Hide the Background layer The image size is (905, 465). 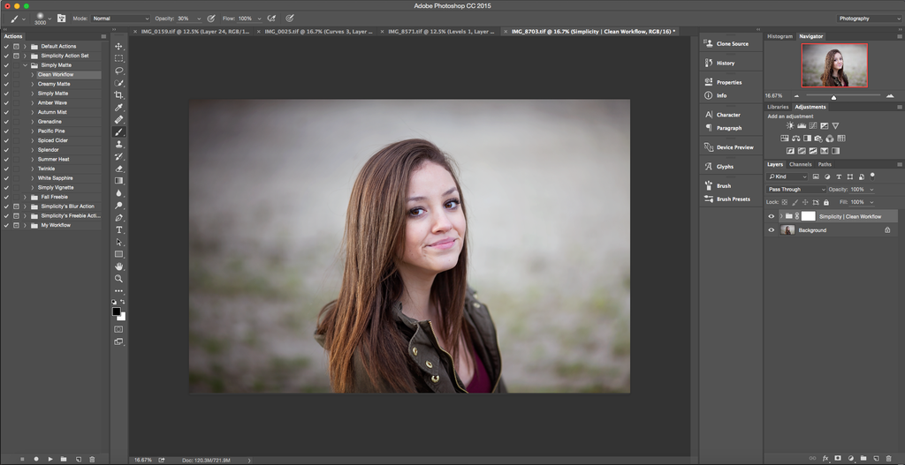771,230
